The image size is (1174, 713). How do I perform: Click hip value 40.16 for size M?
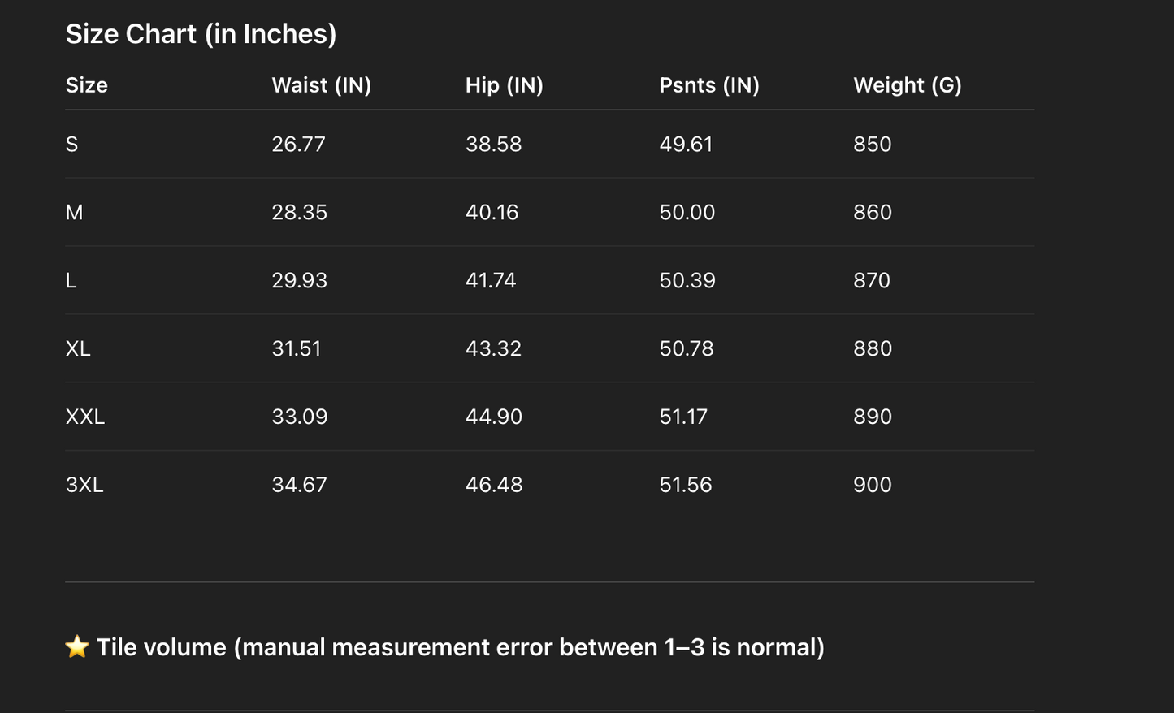pyautogui.click(x=492, y=213)
